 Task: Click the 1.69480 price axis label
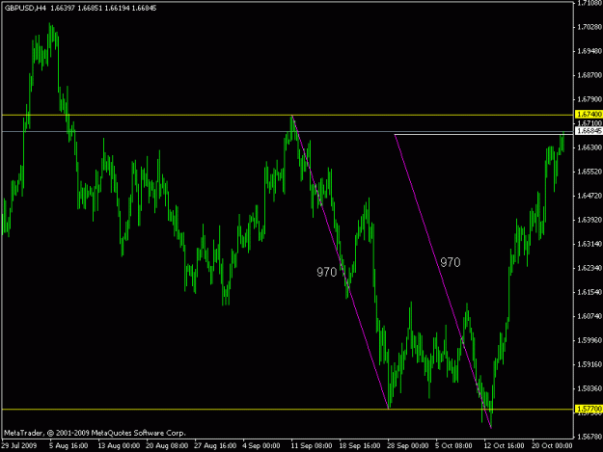[x=589, y=51]
